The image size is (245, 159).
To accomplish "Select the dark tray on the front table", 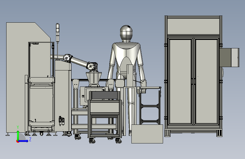I will [x=105, y=95].
